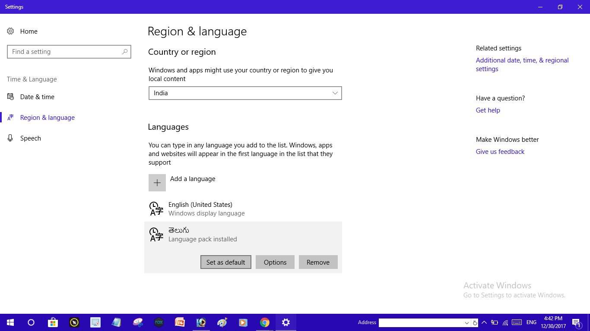Click the Find a setting search box
Screen dimensions: 590x331
point(69,51)
